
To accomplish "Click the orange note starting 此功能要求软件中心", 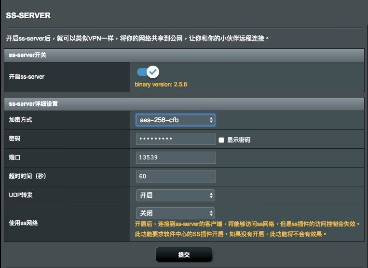I will [x=231, y=234].
